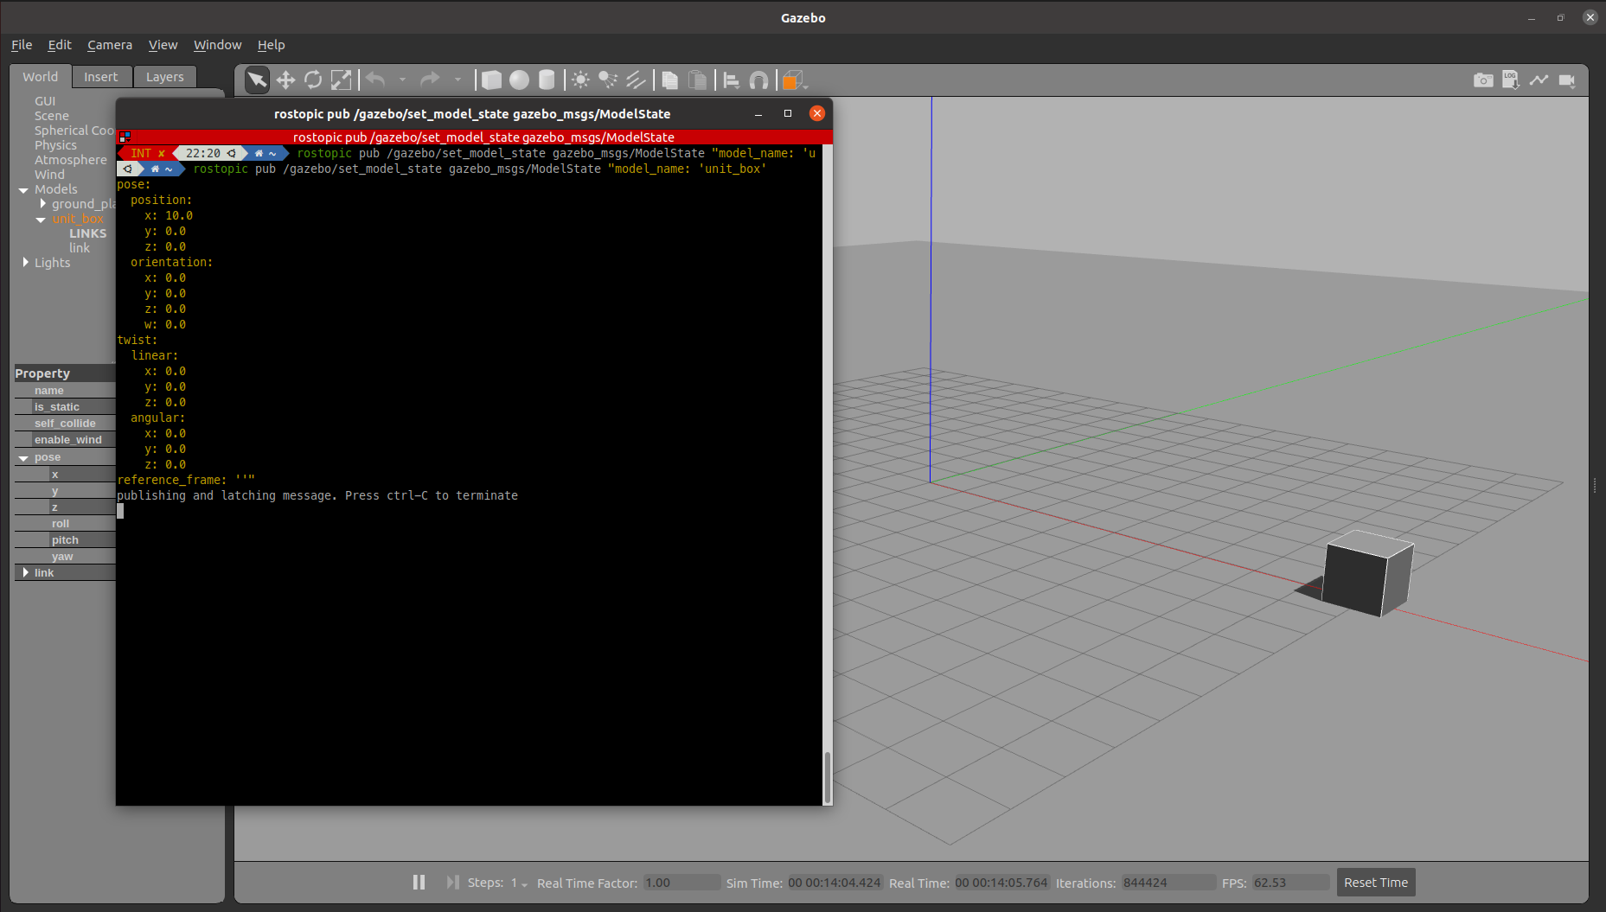Select the unit_box model entry
Viewport: 1606px width, 912px height.
(78, 219)
